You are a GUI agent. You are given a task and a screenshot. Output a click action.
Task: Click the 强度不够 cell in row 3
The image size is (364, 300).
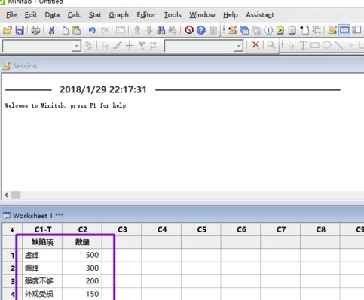[42, 281]
